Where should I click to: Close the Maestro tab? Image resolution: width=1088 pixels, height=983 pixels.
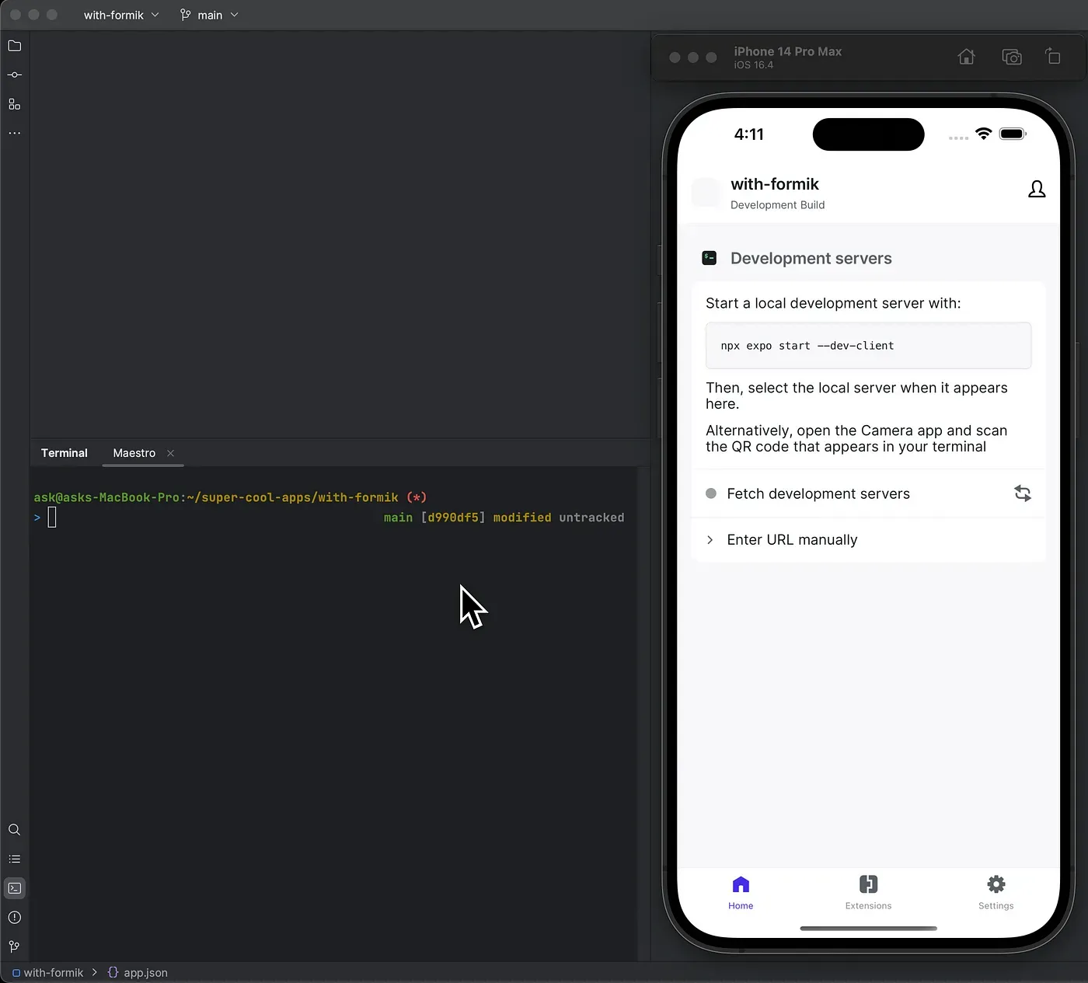pyautogui.click(x=170, y=453)
